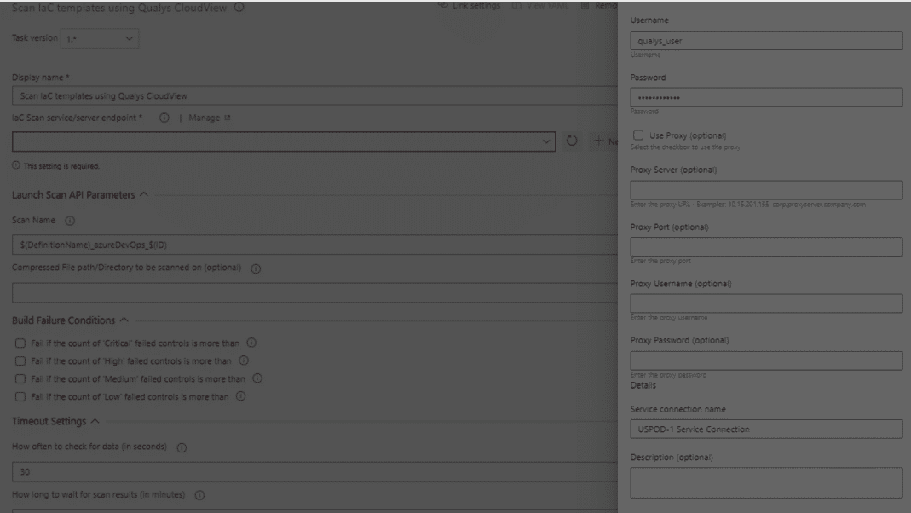Show info for 'High' failed controls option
911x513 pixels.
[244, 360]
